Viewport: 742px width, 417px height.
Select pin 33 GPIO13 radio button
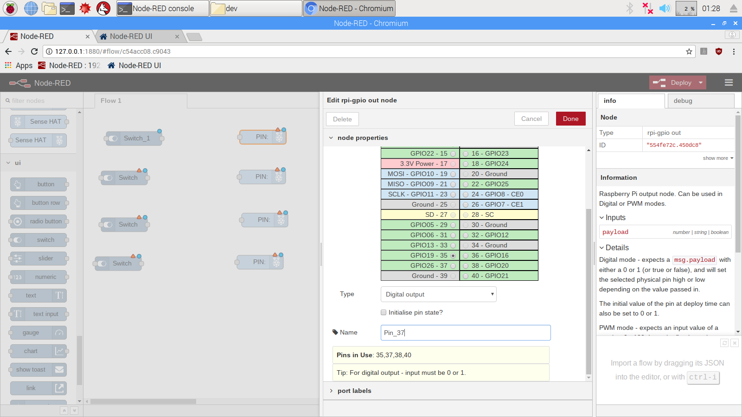453,245
